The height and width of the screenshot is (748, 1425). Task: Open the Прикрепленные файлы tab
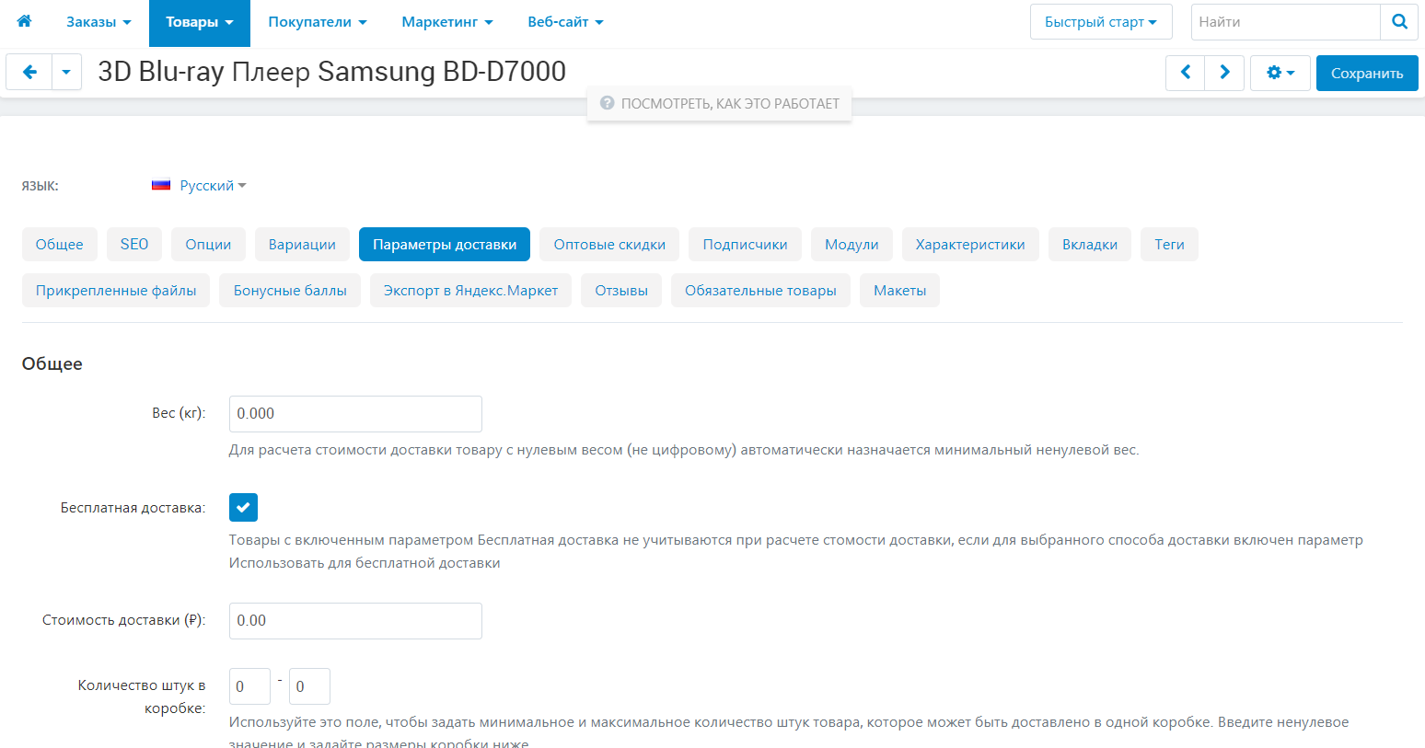pyautogui.click(x=116, y=290)
